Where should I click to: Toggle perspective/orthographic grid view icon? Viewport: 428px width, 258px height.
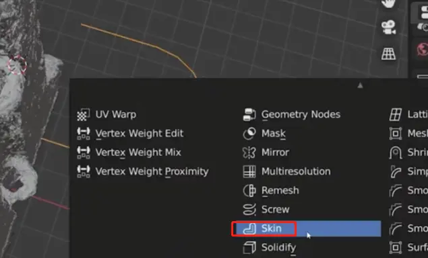(x=388, y=54)
